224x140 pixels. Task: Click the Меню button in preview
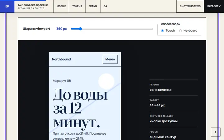tap(110, 59)
